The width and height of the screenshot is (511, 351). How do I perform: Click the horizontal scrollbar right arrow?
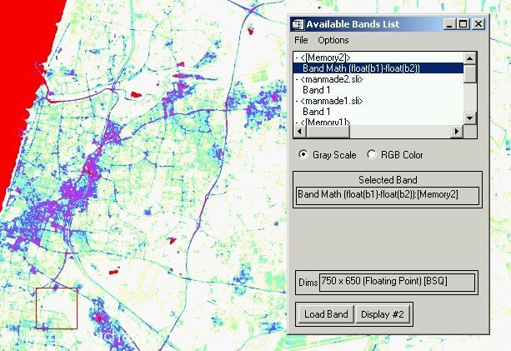click(457, 132)
